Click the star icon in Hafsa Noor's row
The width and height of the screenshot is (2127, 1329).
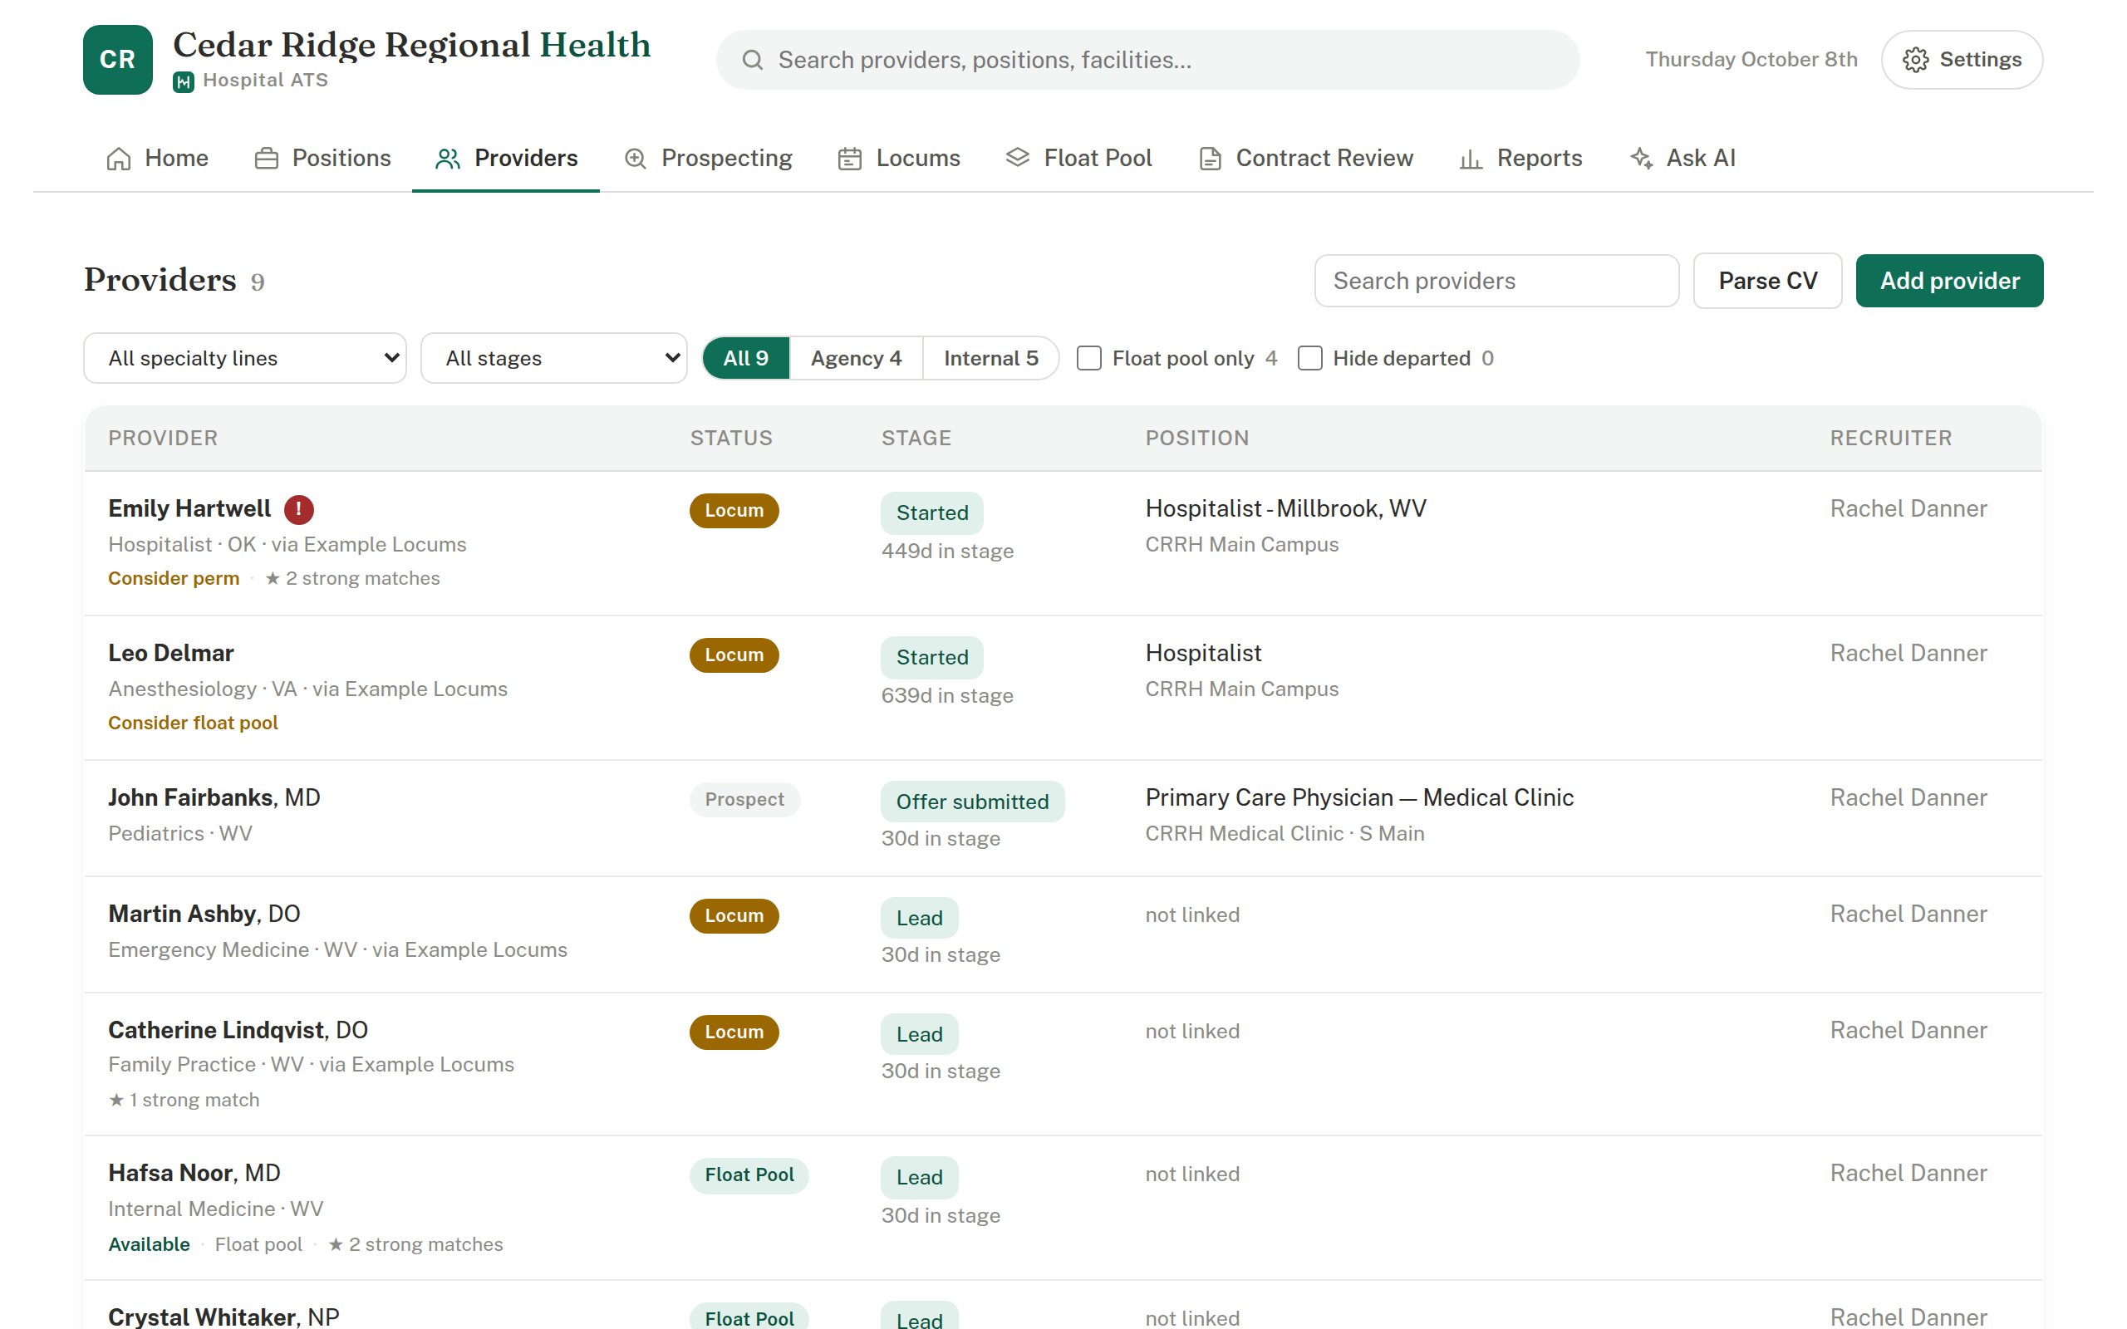(x=336, y=1244)
